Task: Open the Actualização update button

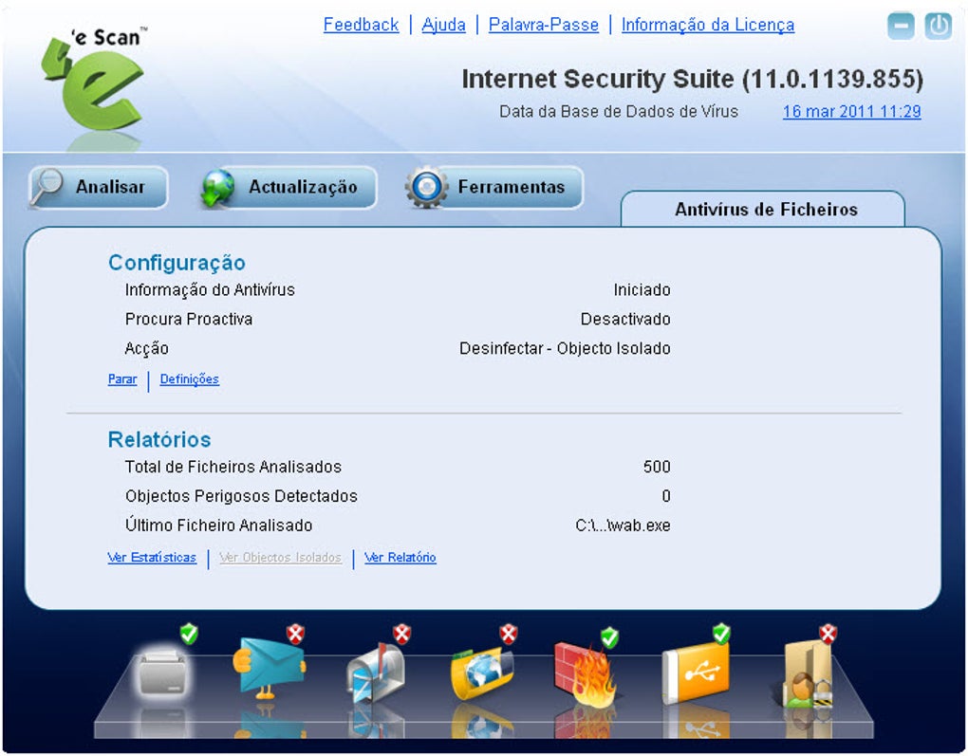Action: 289,187
